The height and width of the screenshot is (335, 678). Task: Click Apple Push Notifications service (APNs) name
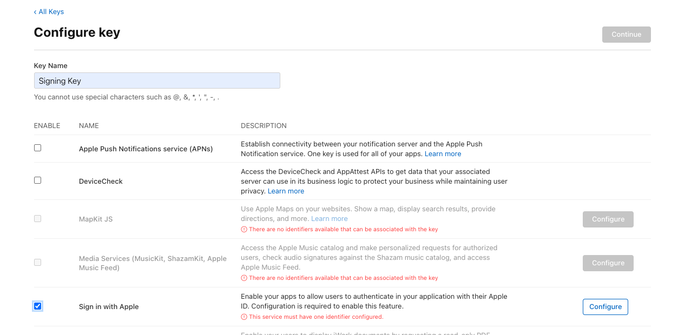pos(146,149)
